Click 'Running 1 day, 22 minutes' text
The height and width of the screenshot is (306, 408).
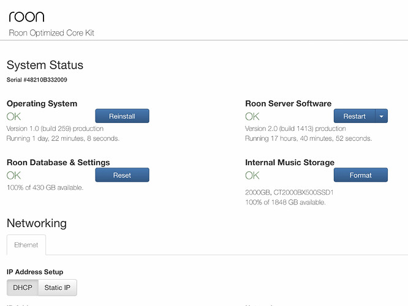63,138
